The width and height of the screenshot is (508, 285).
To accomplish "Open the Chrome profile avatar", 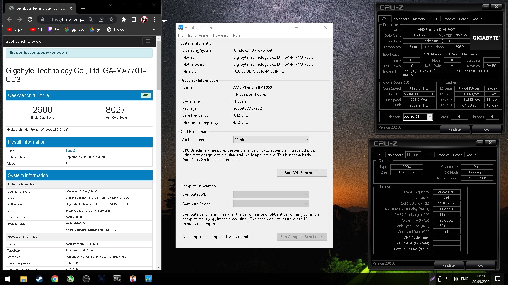I will click(x=144, y=19).
